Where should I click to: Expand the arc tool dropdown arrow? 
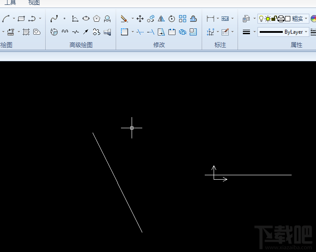click(14, 19)
